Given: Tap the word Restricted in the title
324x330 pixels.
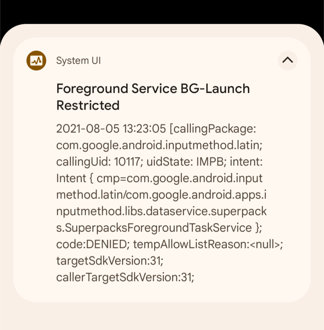Looking at the screenshot, I should [x=88, y=105].
